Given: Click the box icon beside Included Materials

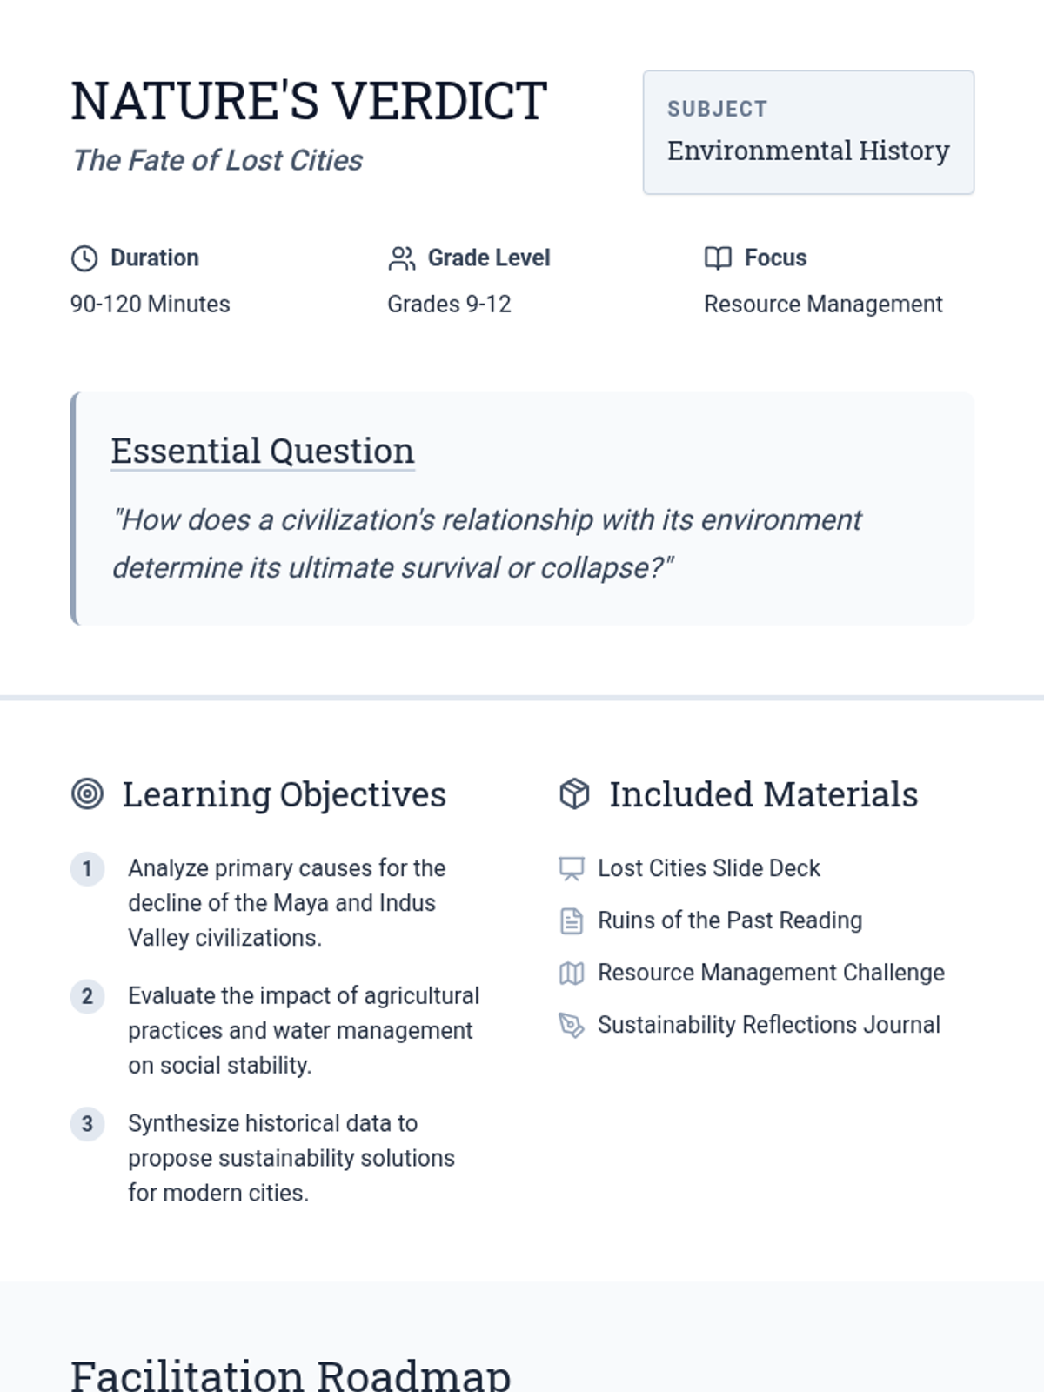Looking at the screenshot, I should (x=574, y=794).
